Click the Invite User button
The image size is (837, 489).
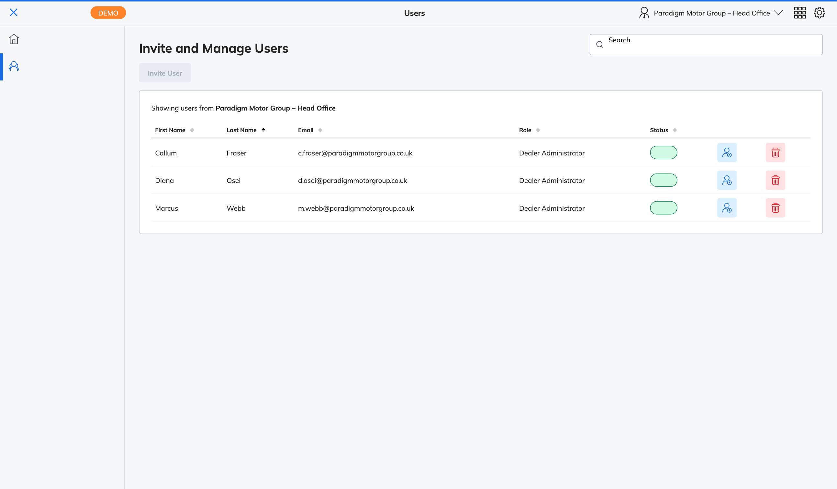(x=165, y=73)
